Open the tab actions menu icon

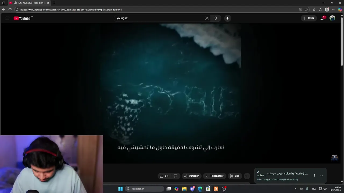tap(3, 3)
